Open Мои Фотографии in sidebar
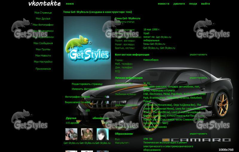The height and width of the screenshot is (152, 239). pos(43,25)
